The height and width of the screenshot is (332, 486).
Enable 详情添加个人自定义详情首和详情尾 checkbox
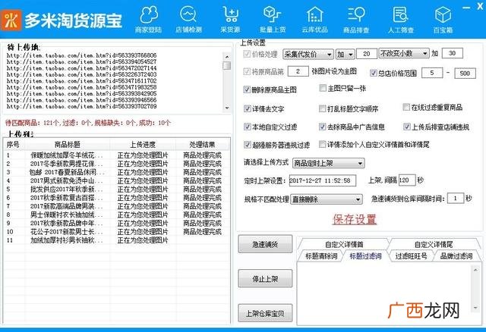point(322,144)
